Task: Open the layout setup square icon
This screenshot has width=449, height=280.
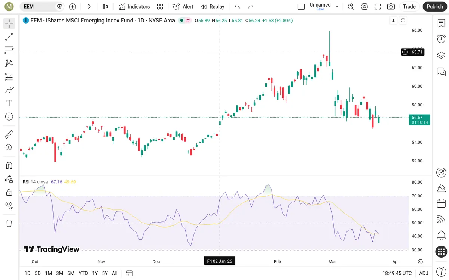Action: [301, 7]
